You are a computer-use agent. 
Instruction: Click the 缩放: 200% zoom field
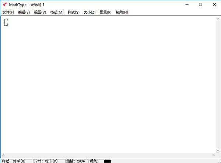click(76, 161)
